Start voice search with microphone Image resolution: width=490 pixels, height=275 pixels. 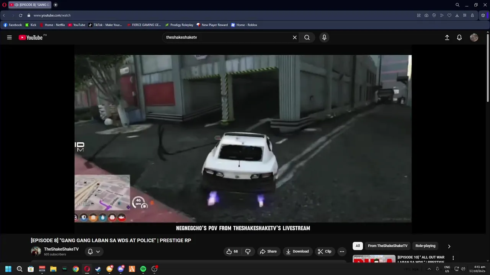click(x=324, y=37)
